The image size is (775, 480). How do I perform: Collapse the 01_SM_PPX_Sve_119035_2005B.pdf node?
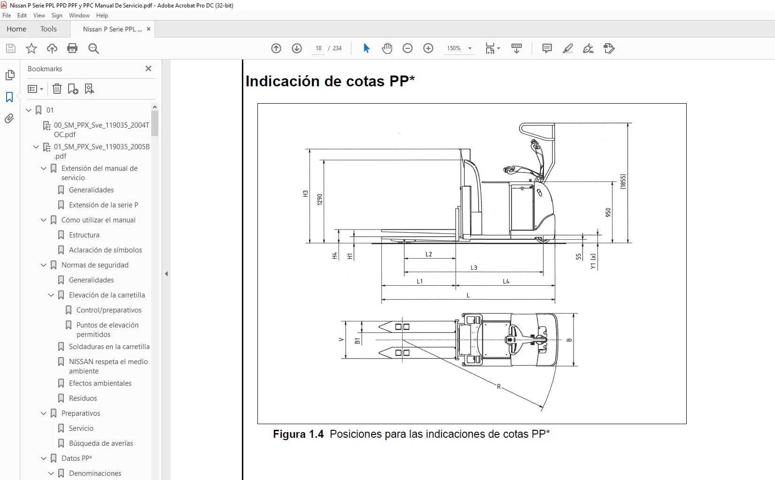[36, 147]
